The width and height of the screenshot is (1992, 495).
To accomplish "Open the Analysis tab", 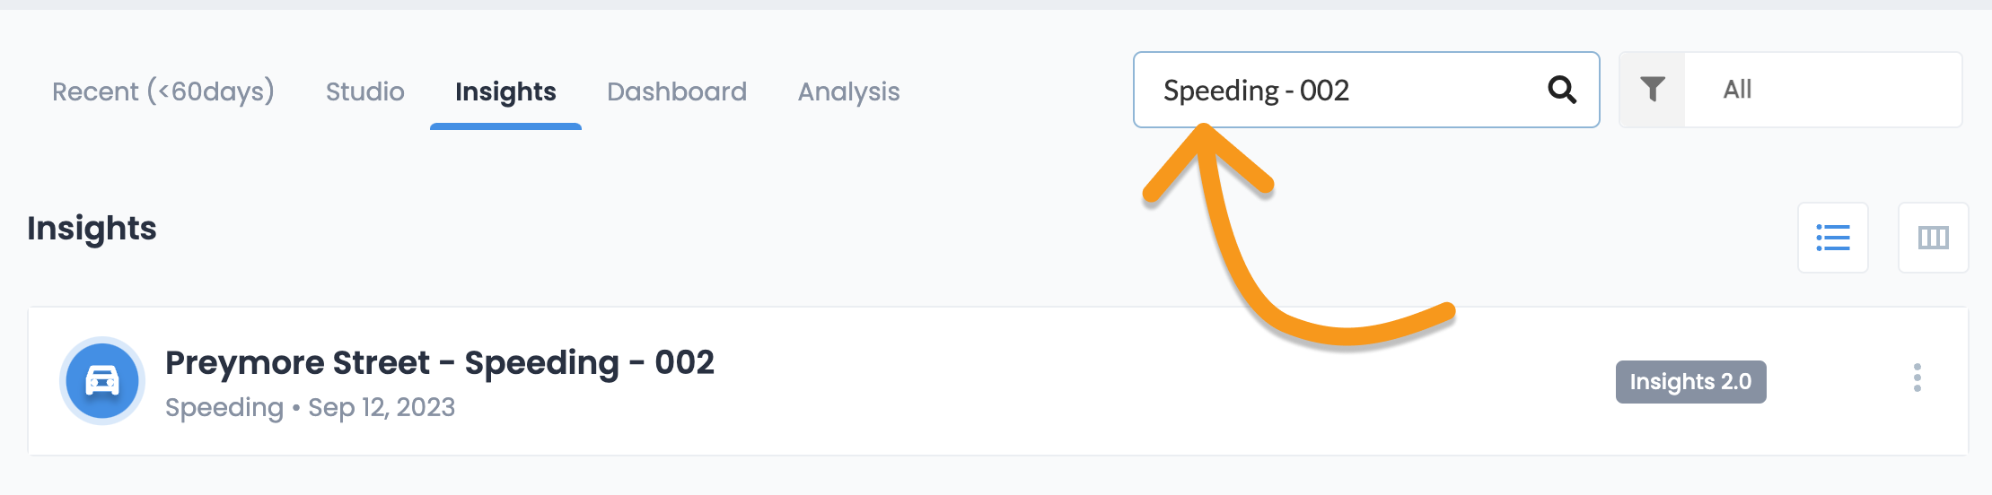I will click(849, 91).
